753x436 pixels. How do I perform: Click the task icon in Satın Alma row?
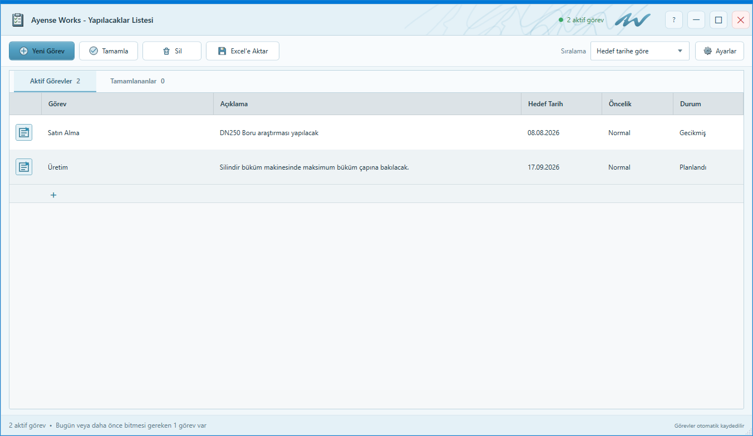point(24,132)
